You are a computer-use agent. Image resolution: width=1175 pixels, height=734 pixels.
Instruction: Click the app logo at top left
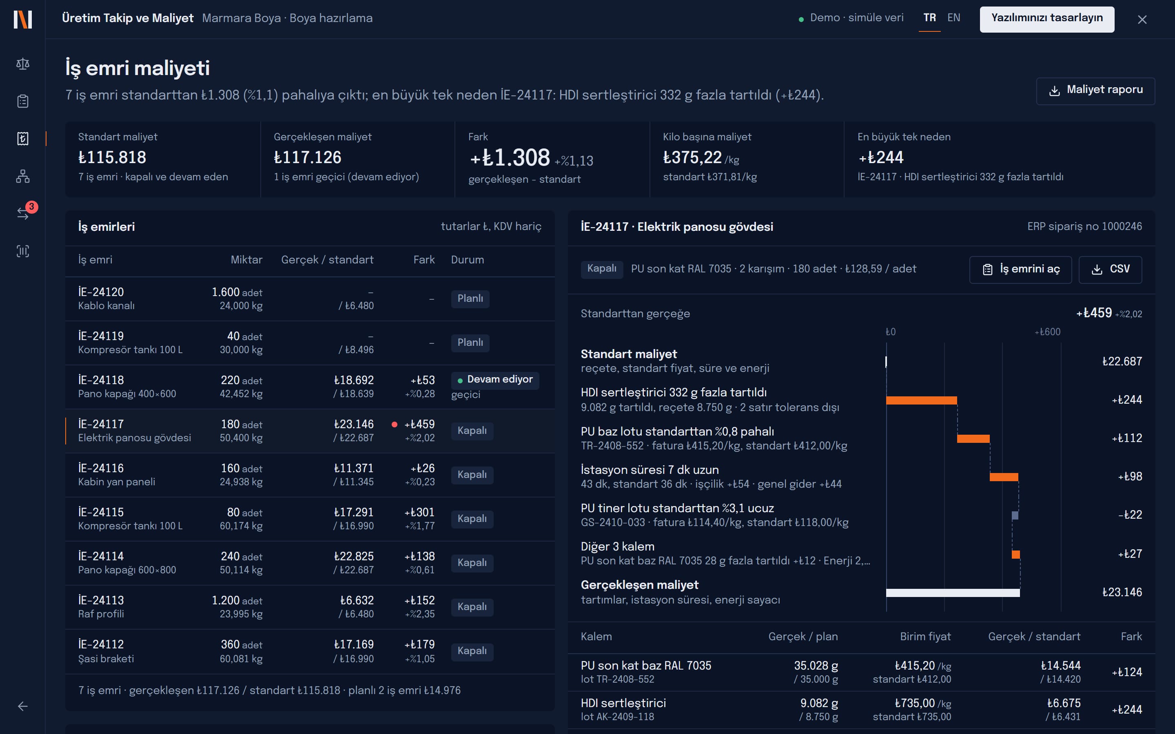[23, 20]
